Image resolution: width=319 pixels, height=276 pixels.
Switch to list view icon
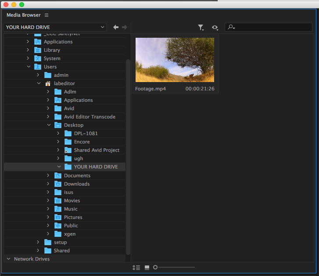[x=136, y=267]
